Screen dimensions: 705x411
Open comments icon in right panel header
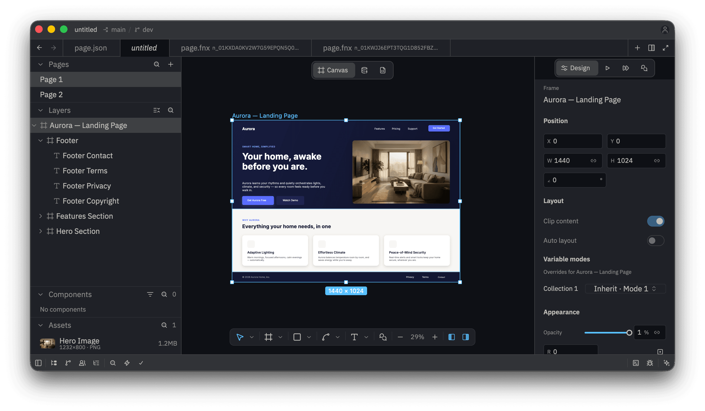pyautogui.click(x=644, y=68)
